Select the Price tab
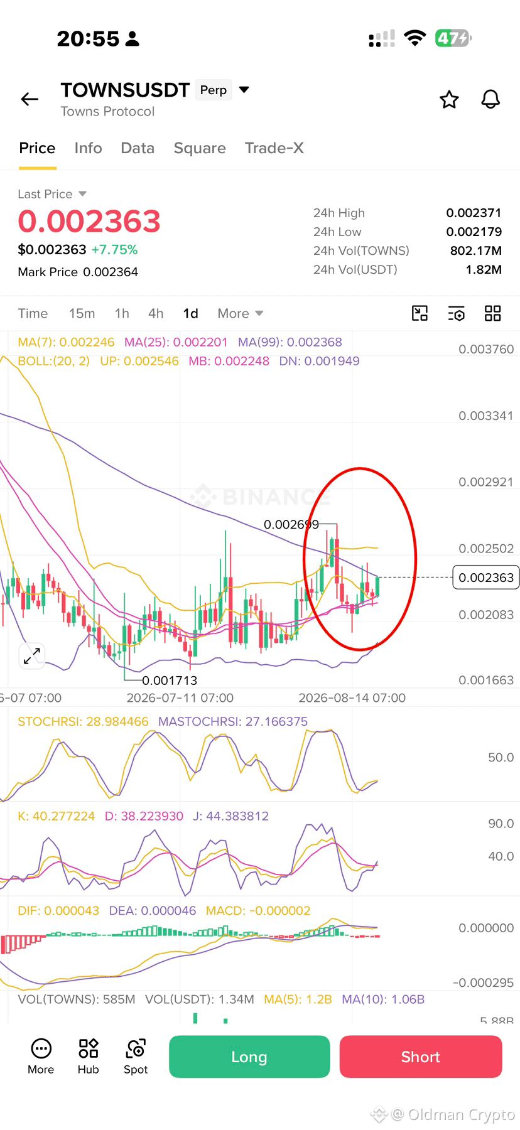Image resolution: width=520 pixels, height=1130 pixels. (37, 148)
